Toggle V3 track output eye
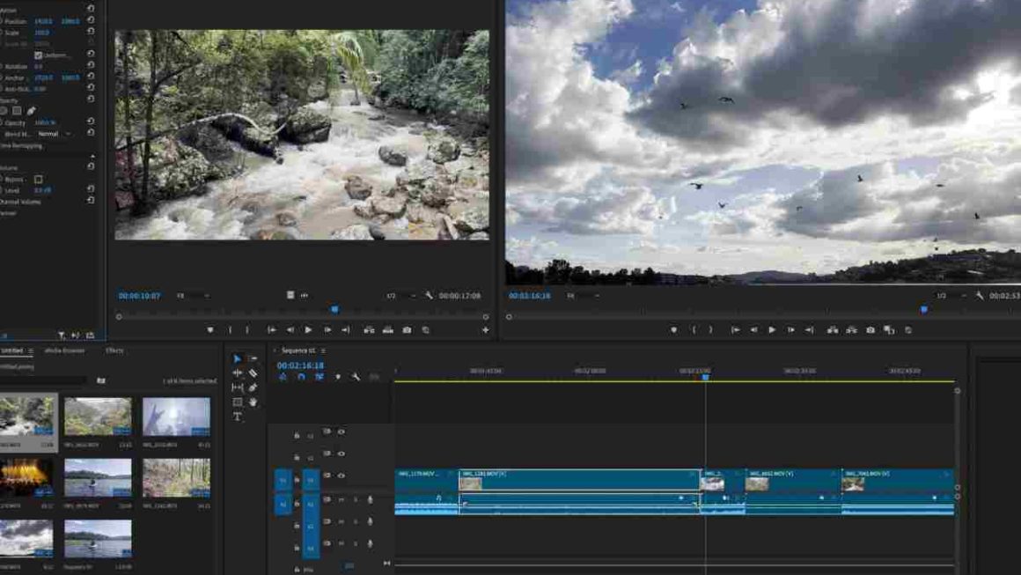The image size is (1021, 575). tap(341, 431)
